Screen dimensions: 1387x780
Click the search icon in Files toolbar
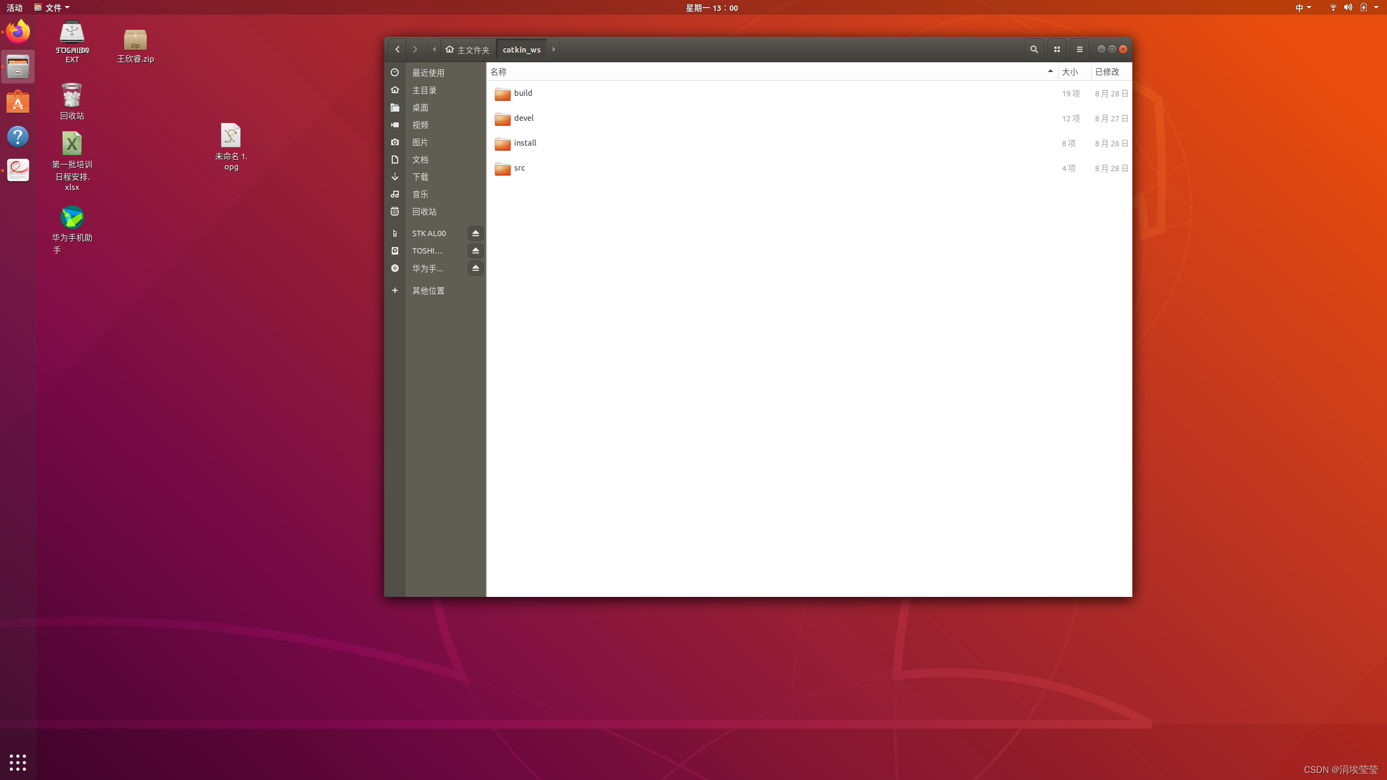(1034, 49)
